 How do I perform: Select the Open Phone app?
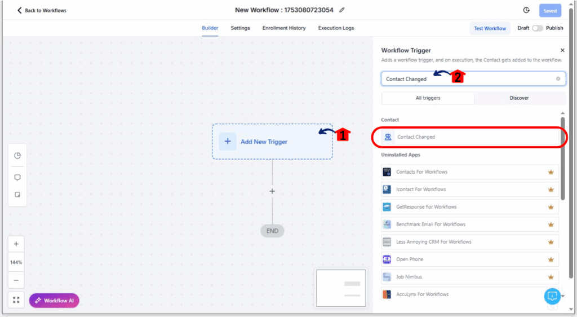470,259
